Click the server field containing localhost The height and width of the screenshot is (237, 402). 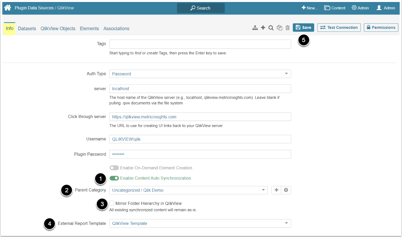pos(200,89)
